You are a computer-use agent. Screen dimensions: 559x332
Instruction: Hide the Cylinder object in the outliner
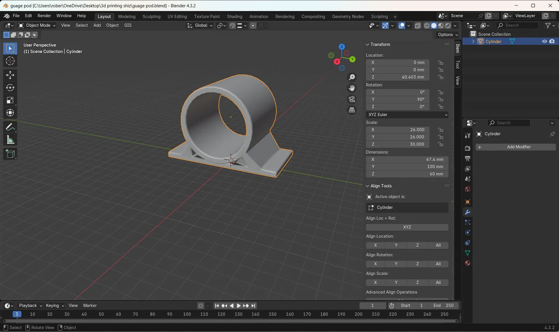click(x=544, y=41)
